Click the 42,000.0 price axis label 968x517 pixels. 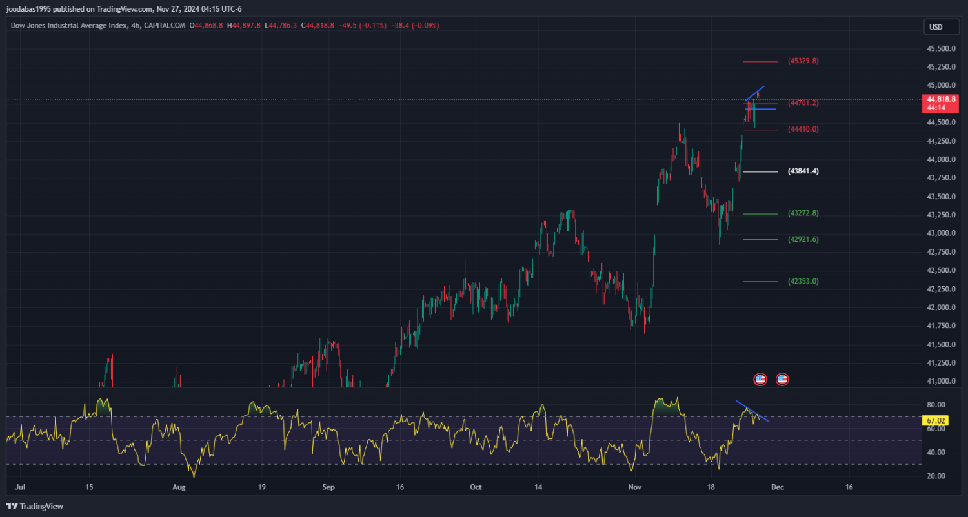(942, 307)
